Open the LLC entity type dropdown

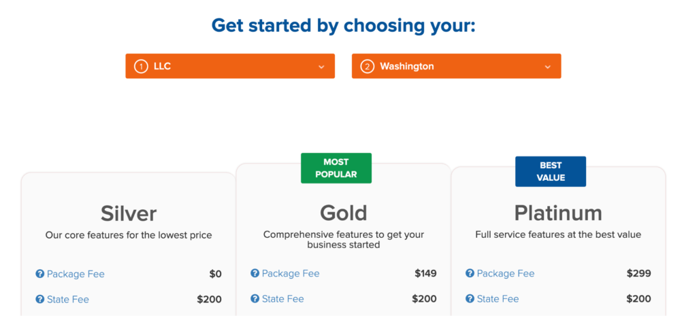(230, 66)
